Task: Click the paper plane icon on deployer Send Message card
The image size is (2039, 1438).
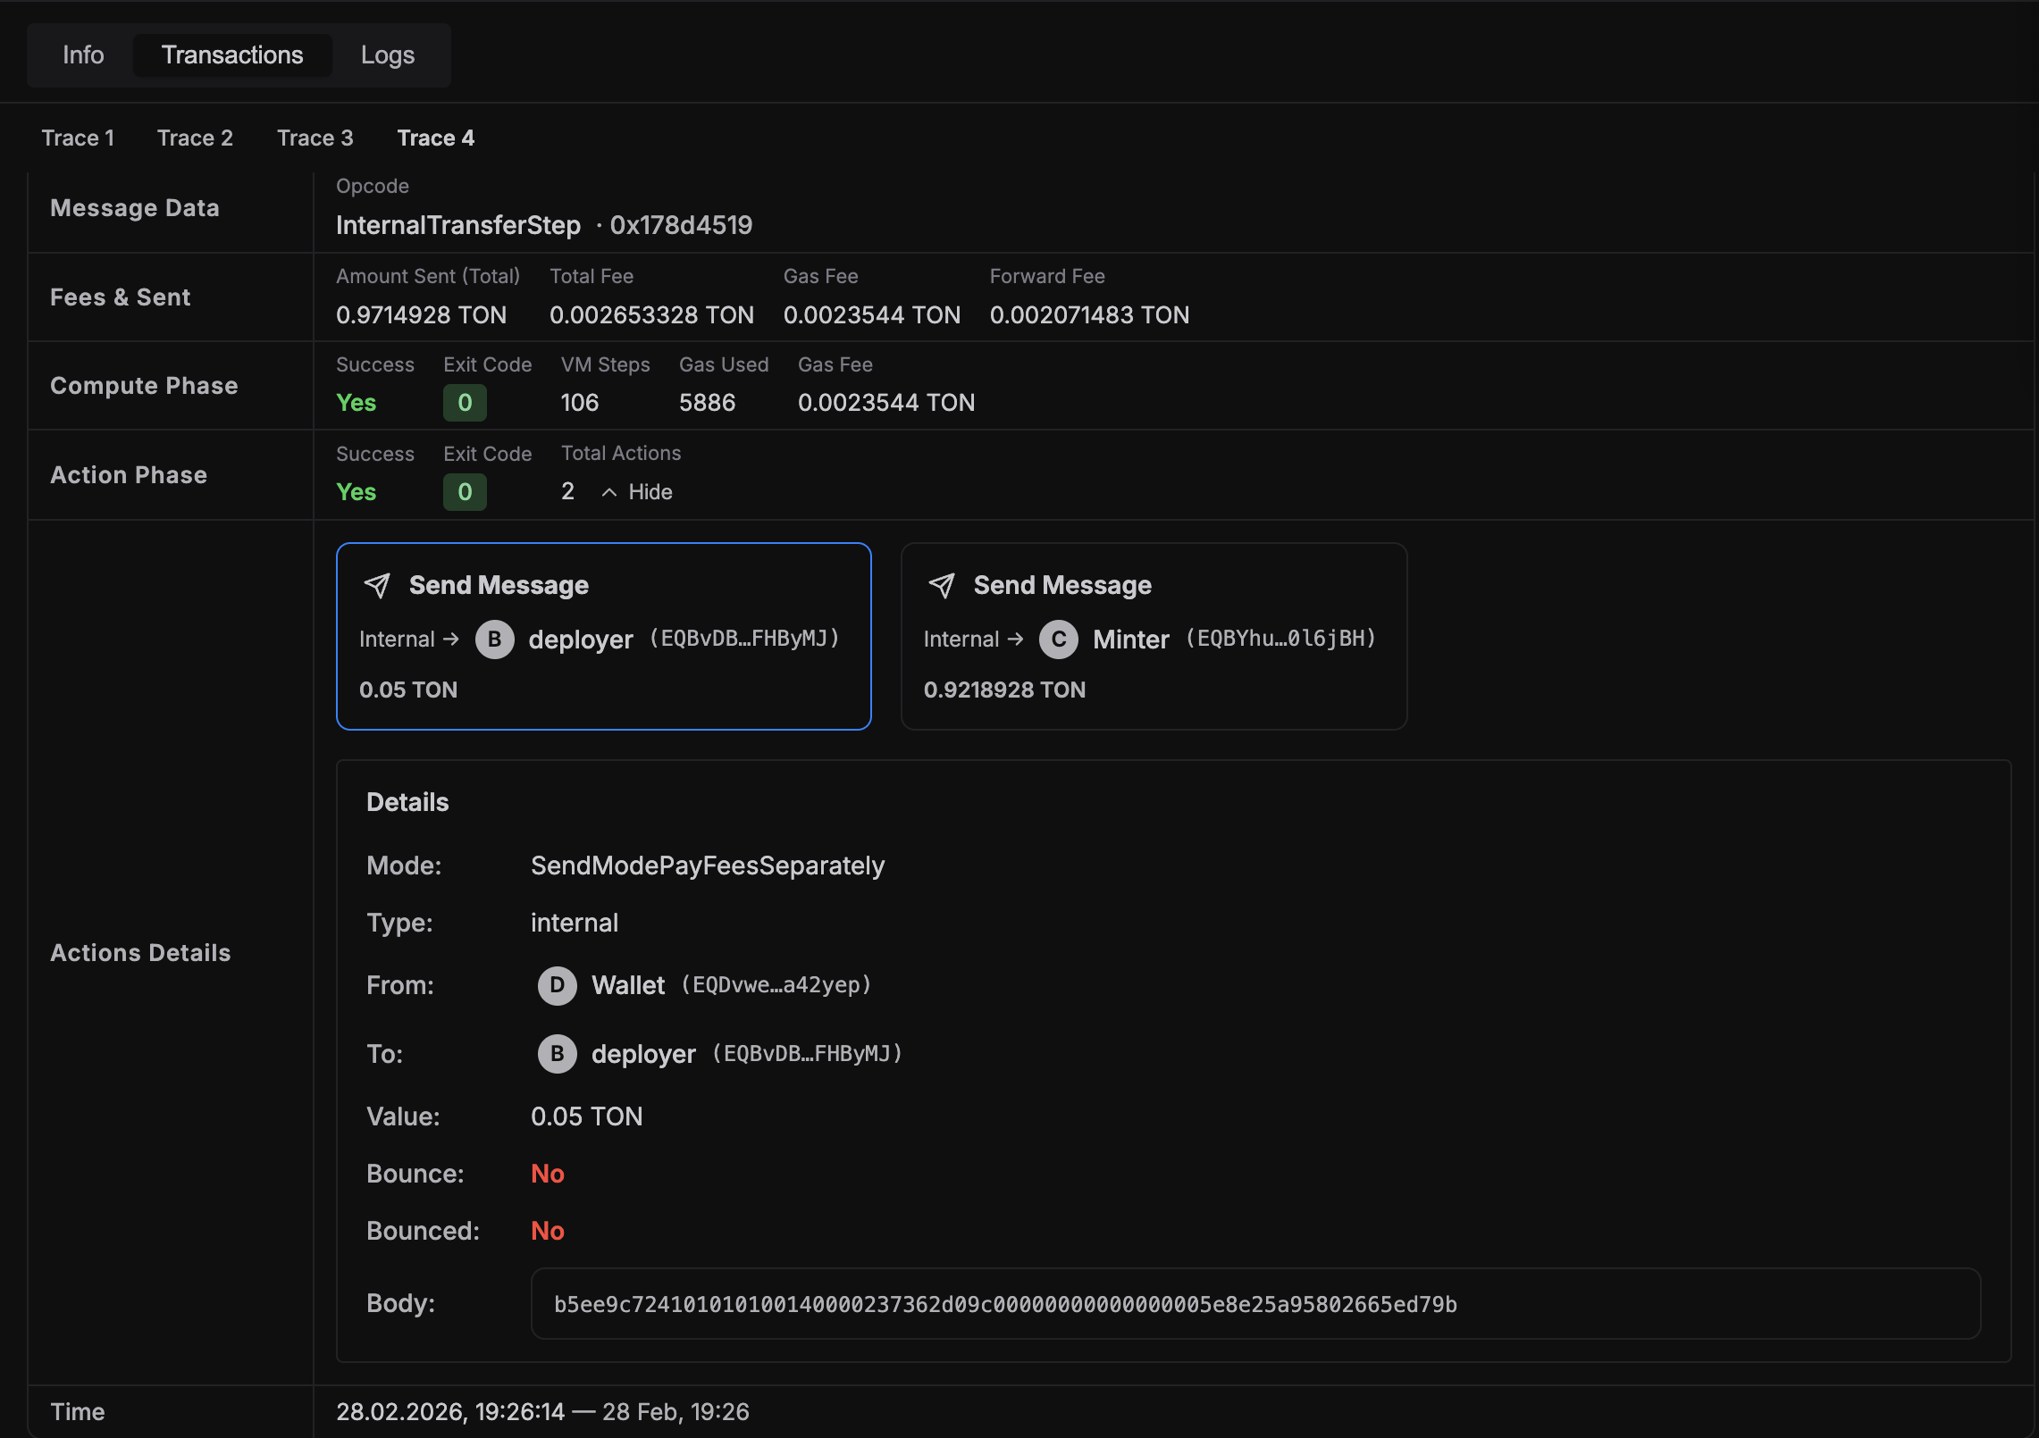Action: pos(377,586)
